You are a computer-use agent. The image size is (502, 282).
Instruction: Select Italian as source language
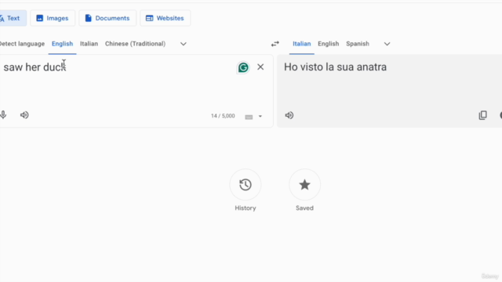tap(89, 44)
